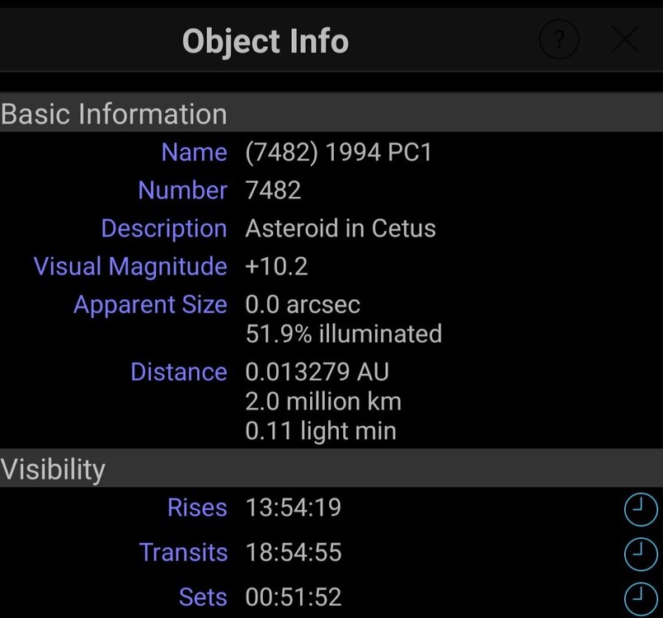The image size is (663, 618).
Task: Tap the Rises label
Action: [x=196, y=508]
